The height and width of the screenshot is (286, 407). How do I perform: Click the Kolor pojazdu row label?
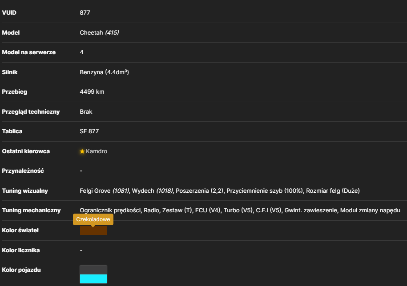[x=21, y=270]
